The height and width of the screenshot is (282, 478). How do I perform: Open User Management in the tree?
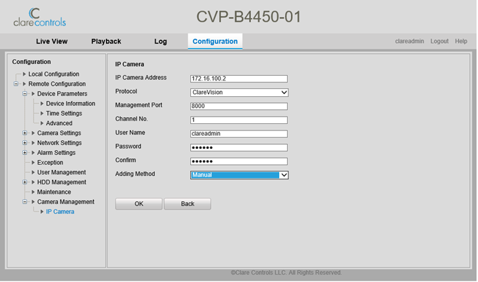click(62, 173)
